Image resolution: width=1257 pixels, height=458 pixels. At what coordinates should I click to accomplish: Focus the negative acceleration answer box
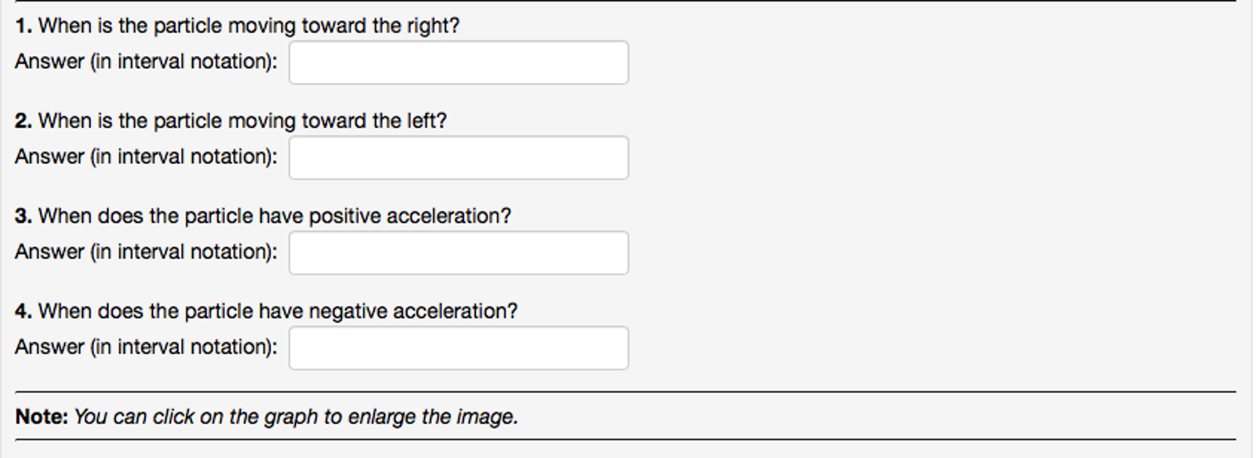pyautogui.click(x=458, y=348)
